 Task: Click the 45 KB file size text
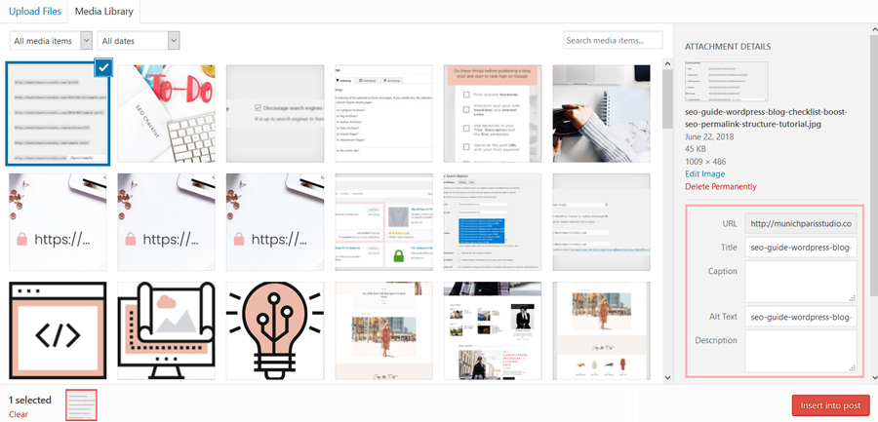coord(696,149)
